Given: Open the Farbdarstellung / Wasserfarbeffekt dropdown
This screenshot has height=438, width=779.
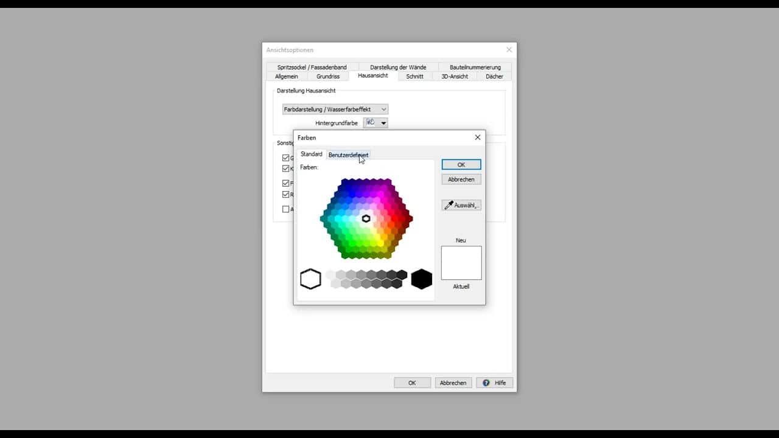Looking at the screenshot, I should click(x=335, y=109).
